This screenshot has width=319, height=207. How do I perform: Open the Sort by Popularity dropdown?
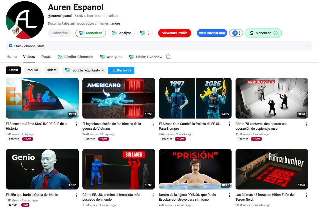(x=85, y=70)
